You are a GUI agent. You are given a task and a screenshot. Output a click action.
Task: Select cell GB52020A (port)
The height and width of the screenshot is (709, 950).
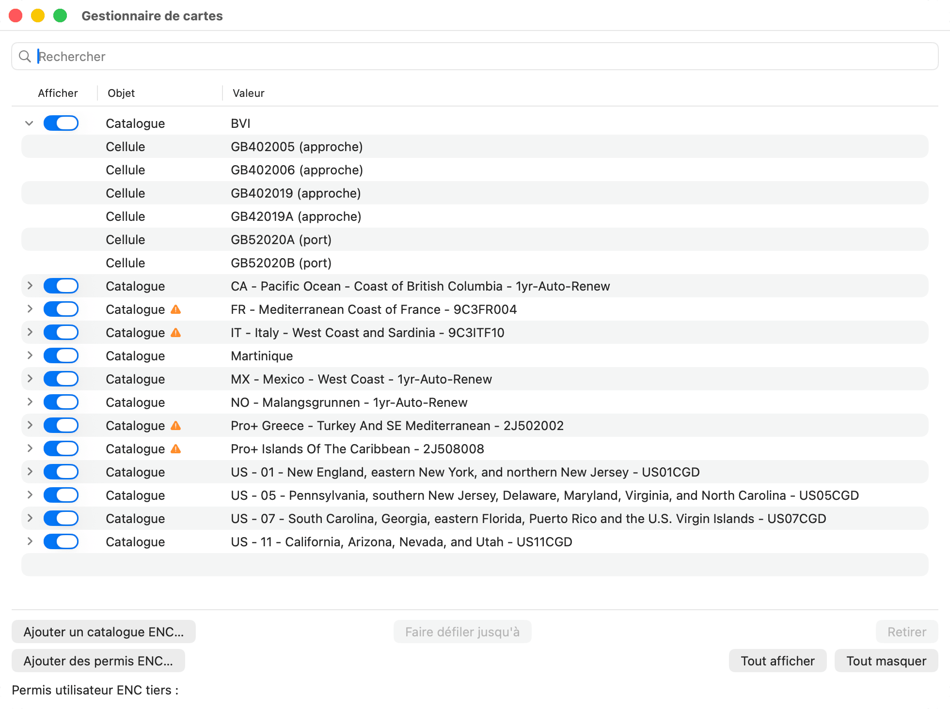click(x=475, y=239)
